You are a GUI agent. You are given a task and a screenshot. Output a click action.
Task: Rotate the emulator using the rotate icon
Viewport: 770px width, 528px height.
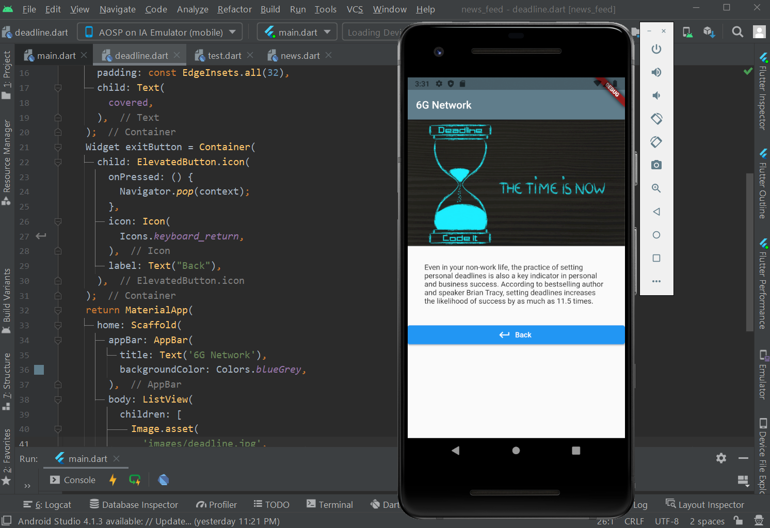[x=656, y=118]
